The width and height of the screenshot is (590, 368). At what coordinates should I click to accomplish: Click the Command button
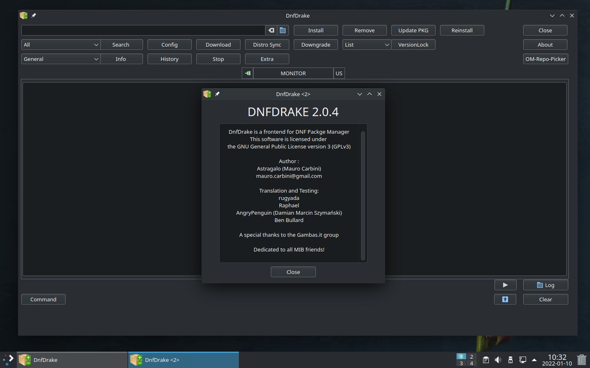point(43,299)
